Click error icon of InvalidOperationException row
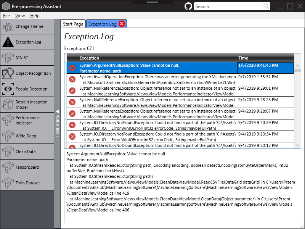The width and height of the screenshot is (305, 229). click(72, 79)
